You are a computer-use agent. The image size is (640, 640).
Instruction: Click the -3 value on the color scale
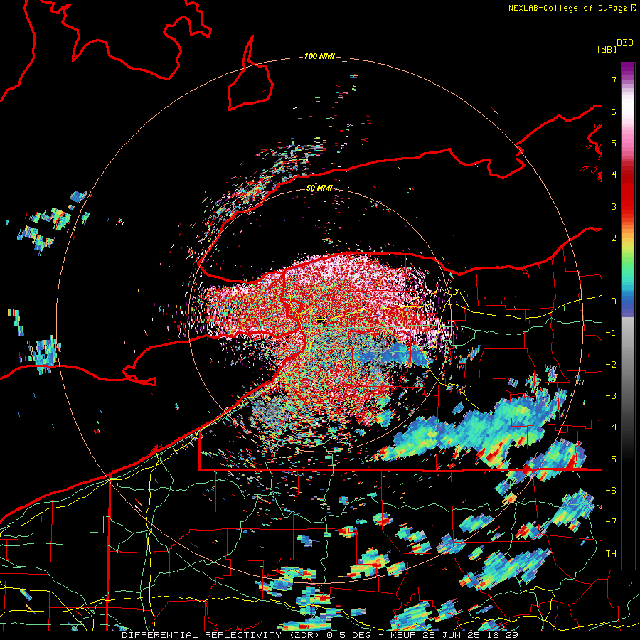[x=611, y=396]
